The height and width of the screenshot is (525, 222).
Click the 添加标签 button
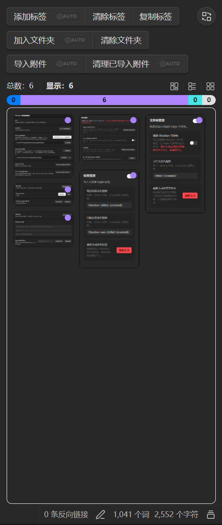(x=30, y=17)
